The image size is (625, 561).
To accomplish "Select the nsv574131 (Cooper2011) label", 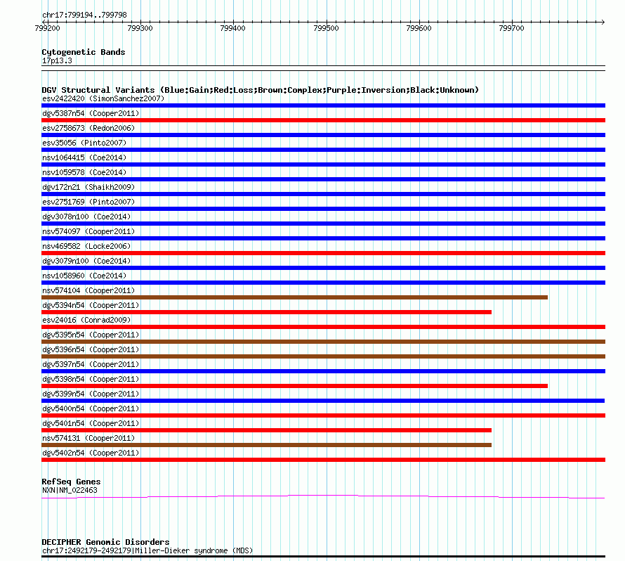I will pos(88,438).
